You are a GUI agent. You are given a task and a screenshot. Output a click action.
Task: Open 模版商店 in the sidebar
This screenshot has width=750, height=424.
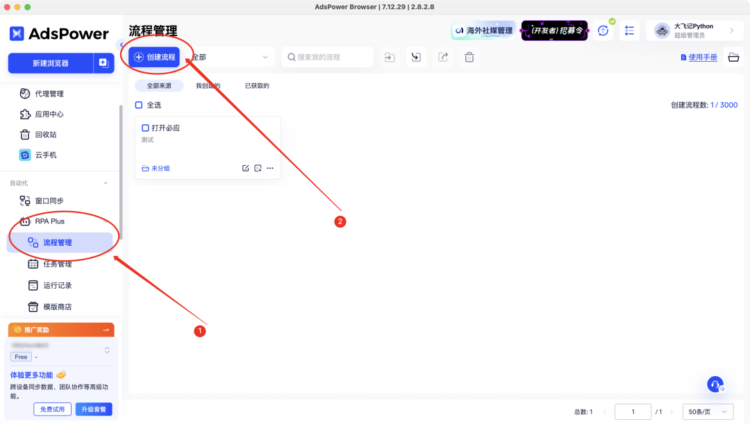[x=58, y=307]
